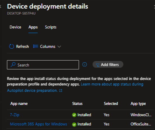Click the green check icon for Microsoft 365 Apps
Viewport: 155px width, 130px height.
[74, 124]
